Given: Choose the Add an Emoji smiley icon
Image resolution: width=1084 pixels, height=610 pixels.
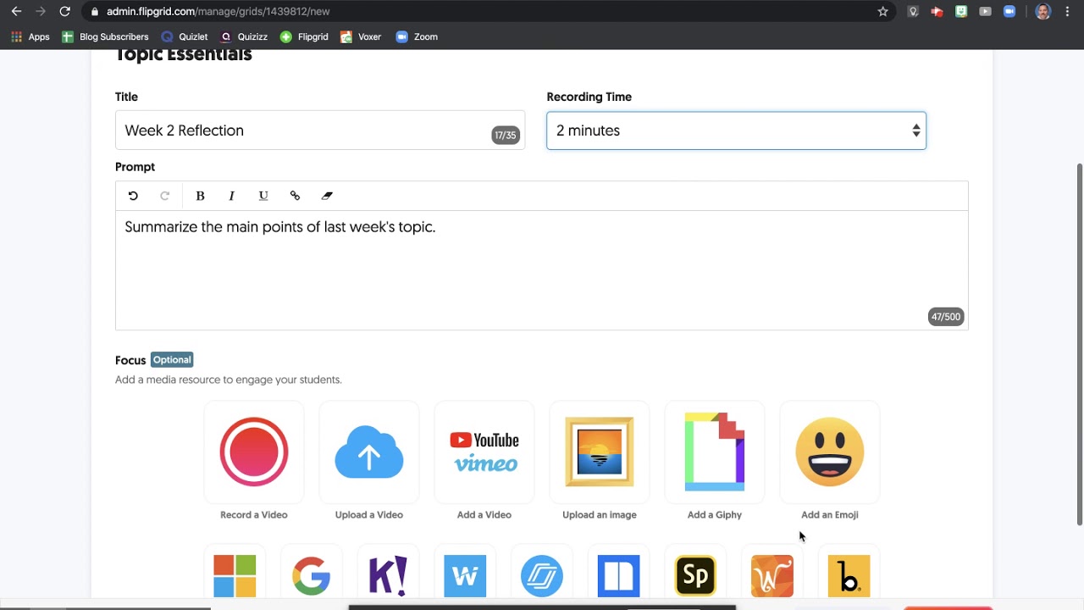Looking at the screenshot, I should (x=830, y=452).
